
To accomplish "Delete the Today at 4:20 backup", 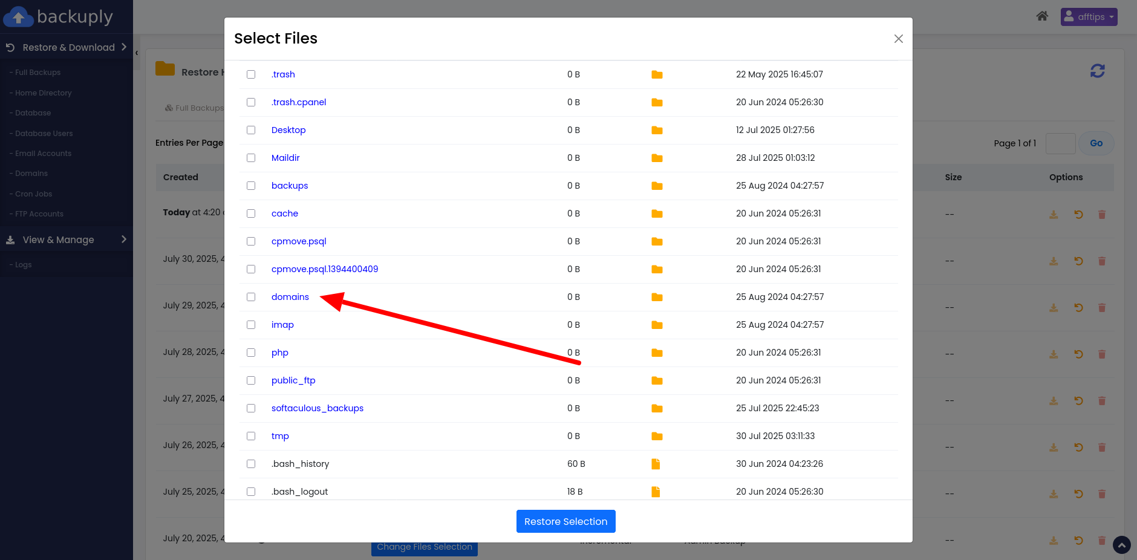I will (x=1102, y=215).
